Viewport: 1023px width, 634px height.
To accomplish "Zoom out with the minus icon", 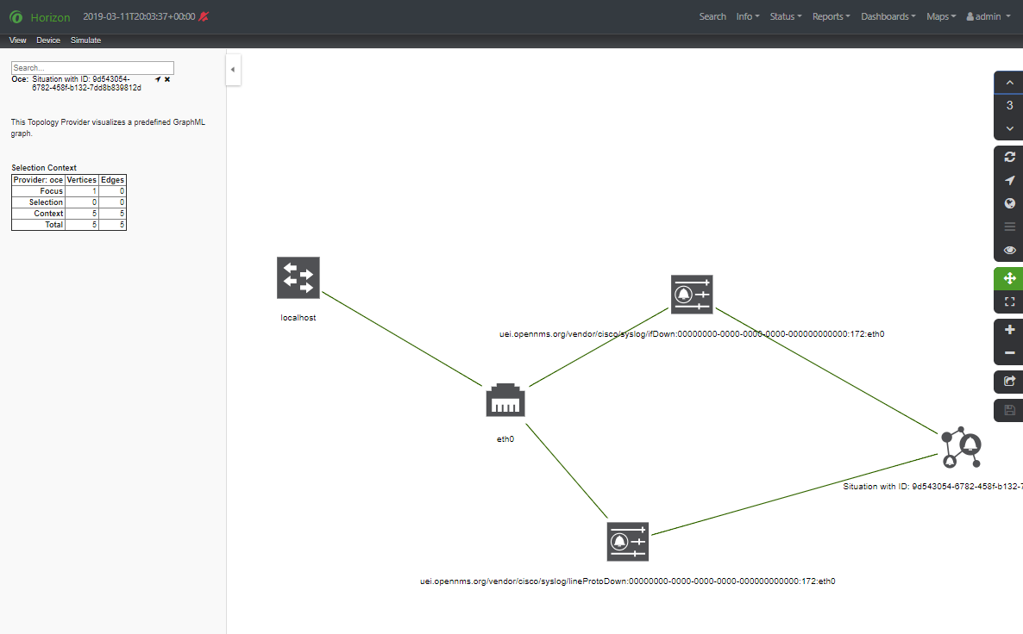I will click(1008, 353).
